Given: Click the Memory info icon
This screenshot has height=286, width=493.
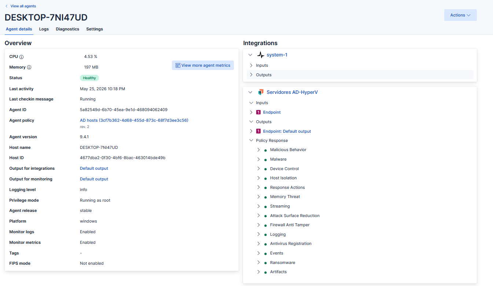Looking at the screenshot, I should (29, 67).
